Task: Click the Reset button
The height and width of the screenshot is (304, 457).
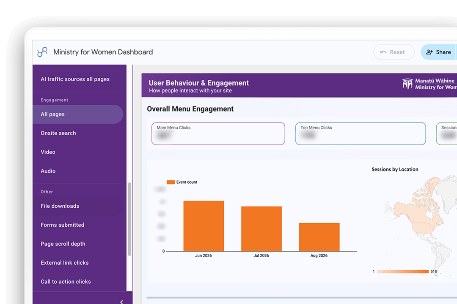Action: [x=394, y=52]
